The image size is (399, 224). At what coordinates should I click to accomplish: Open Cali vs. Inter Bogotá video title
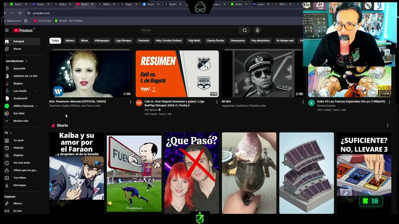174,103
